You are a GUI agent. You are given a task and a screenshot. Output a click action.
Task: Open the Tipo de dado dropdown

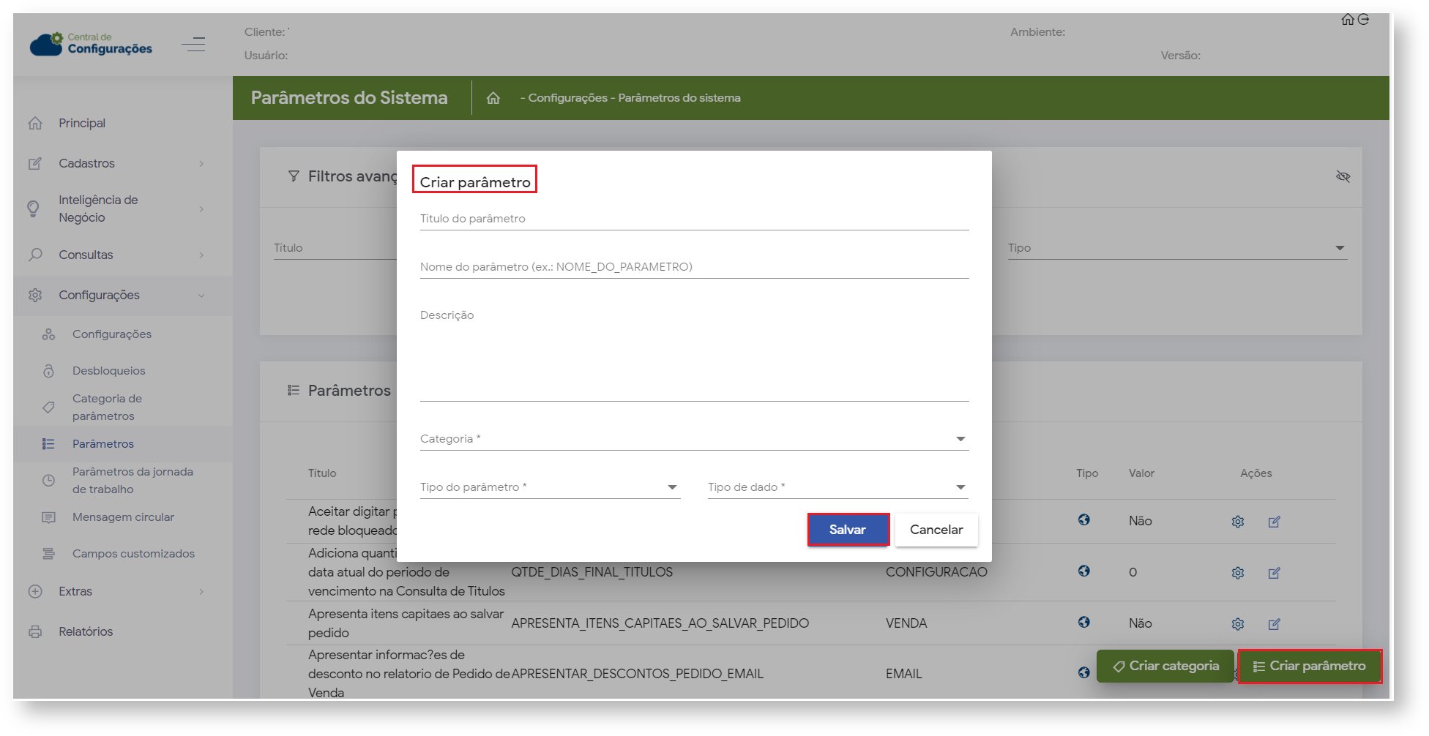[837, 487]
